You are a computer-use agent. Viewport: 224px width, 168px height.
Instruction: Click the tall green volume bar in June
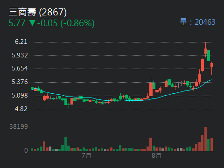65,144
